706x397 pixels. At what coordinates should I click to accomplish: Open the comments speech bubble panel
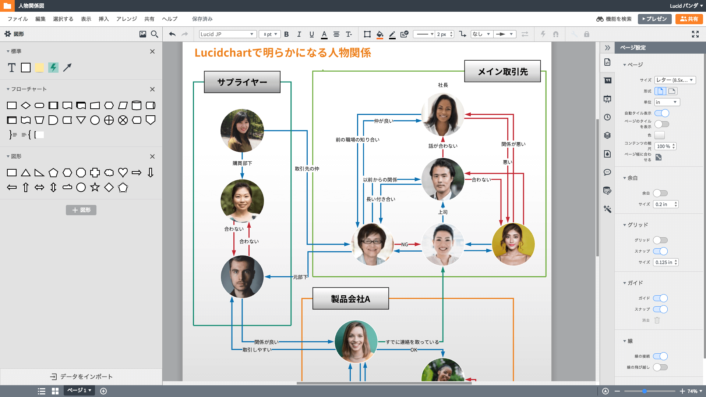pos(607,172)
